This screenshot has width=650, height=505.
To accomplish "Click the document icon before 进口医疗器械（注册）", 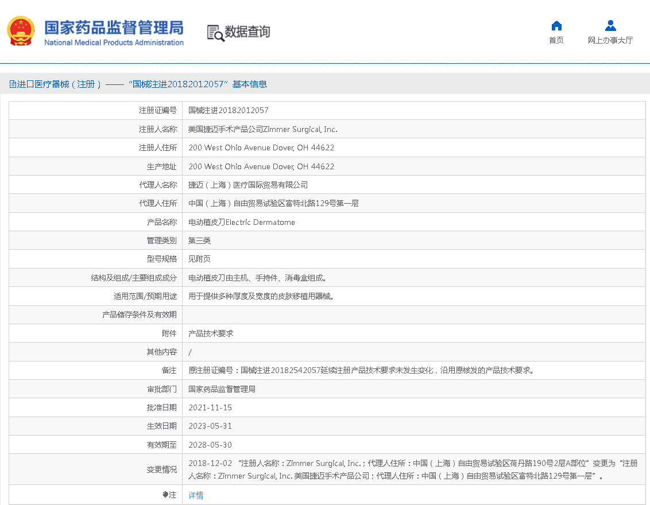I will (13, 84).
